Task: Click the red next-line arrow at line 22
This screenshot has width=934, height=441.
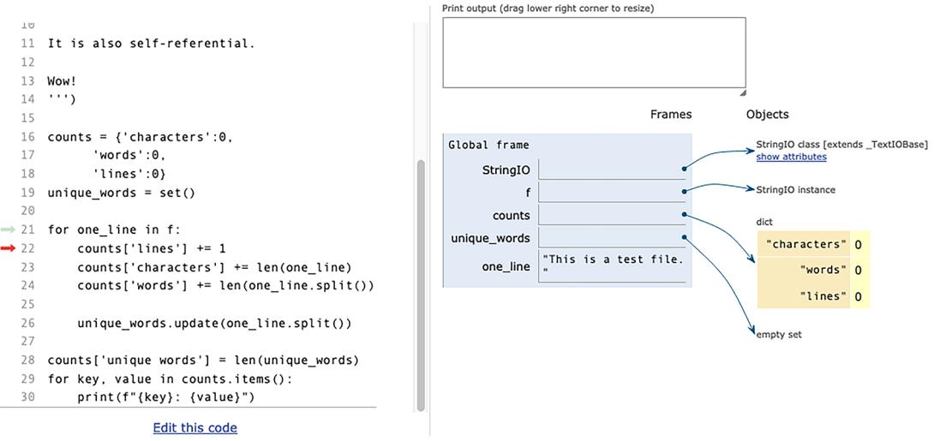Action: tap(9, 248)
